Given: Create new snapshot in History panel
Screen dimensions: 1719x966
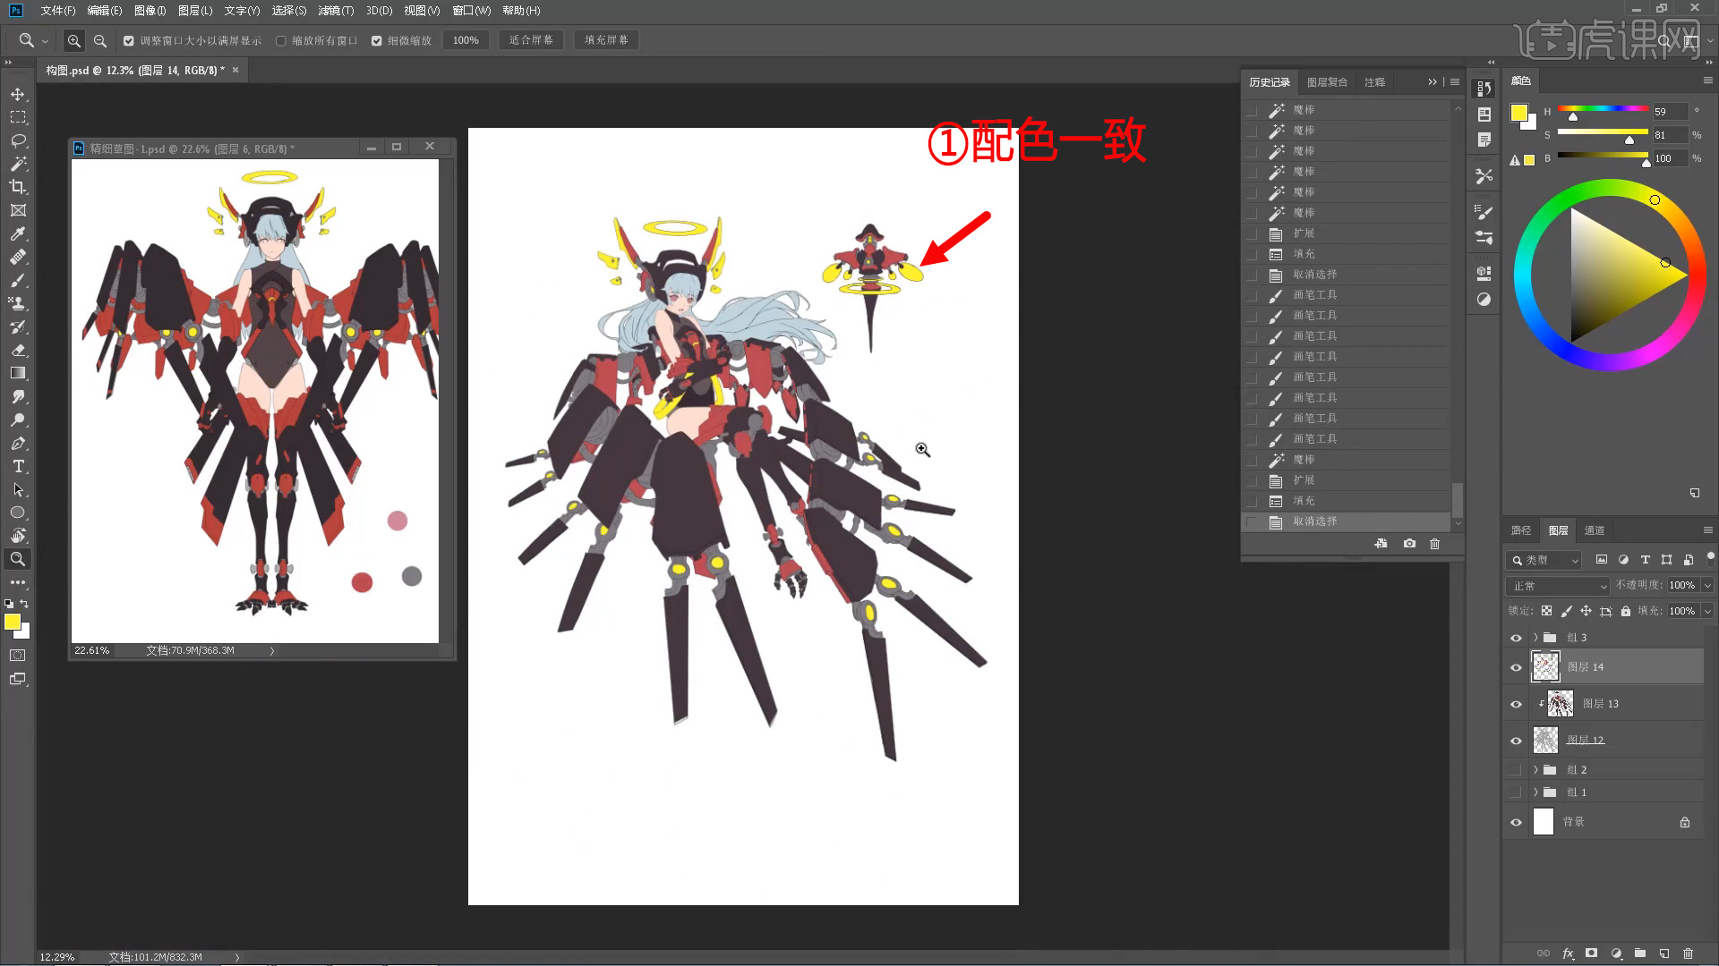Looking at the screenshot, I should pos(1409,544).
